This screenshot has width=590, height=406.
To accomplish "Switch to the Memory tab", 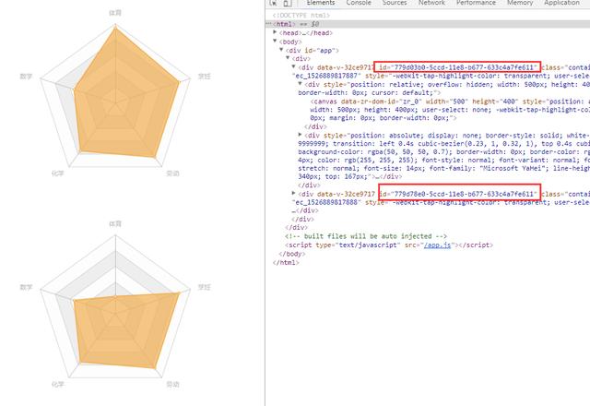I will (520, 3).
